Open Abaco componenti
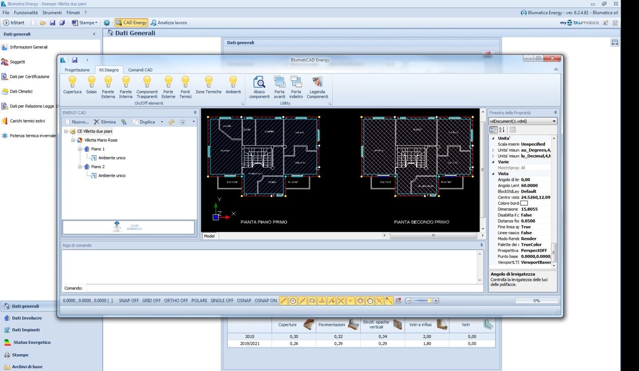The width and height of the screenshot is (639, 371). (260, 87)
